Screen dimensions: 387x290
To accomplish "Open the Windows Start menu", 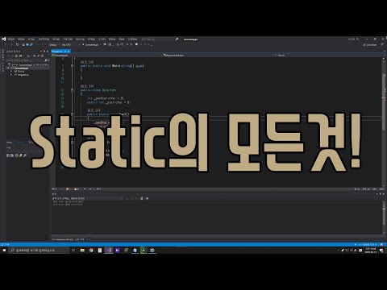I will [4, 251].
